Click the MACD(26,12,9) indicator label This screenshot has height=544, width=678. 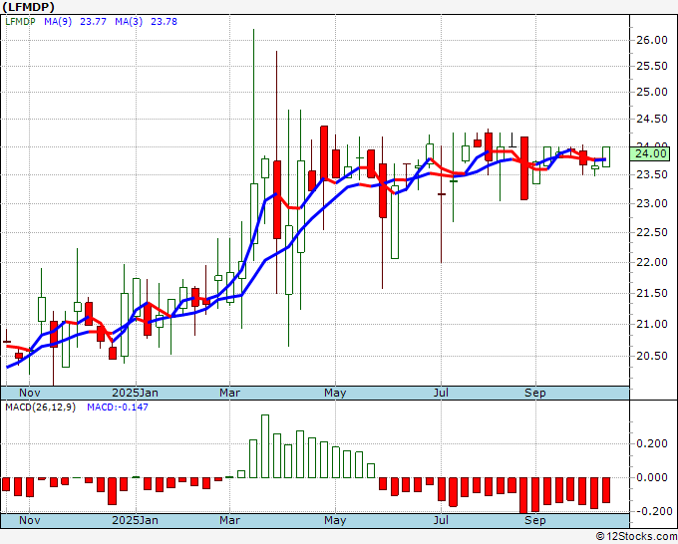pyautogui.click(x=40, y=408)
